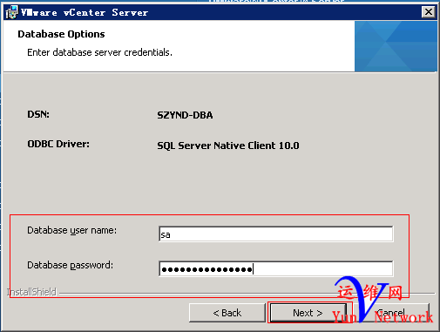Click the Database user name label
The width and height of the screenshot is (440, 332).
point(71,230)
